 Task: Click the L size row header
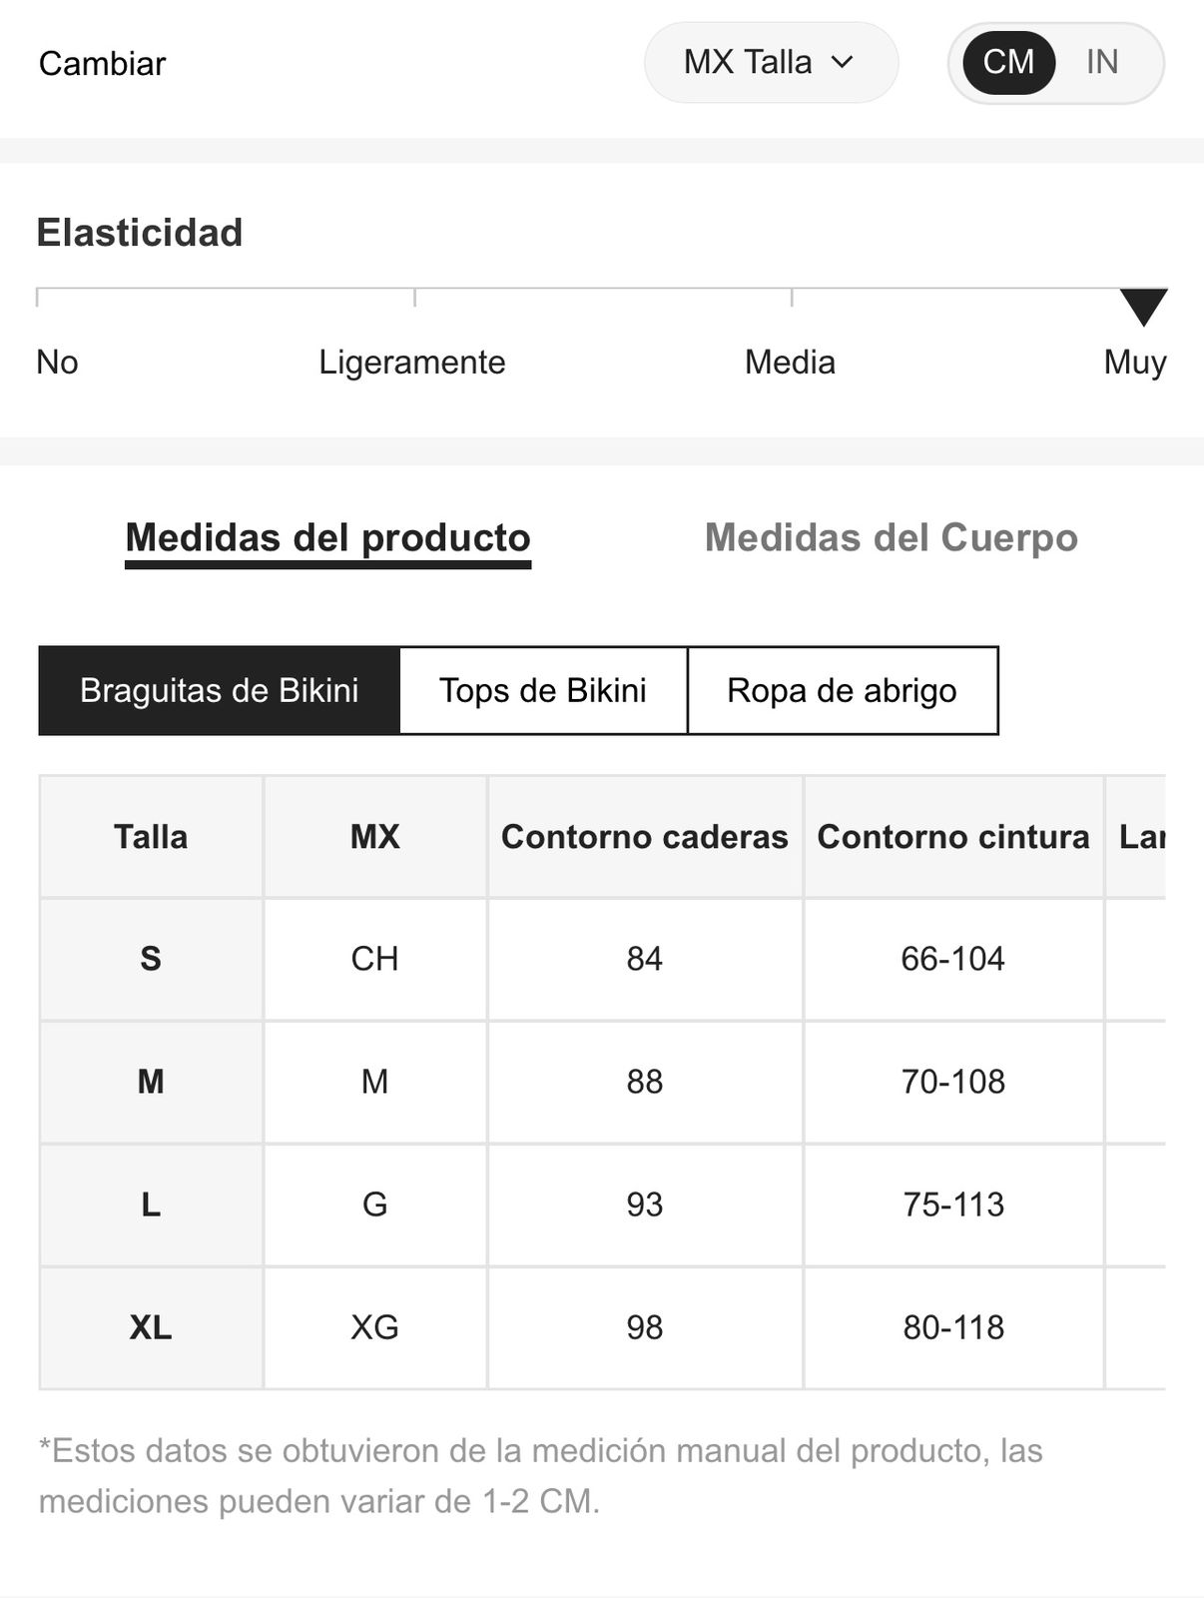coord(151,1204)
